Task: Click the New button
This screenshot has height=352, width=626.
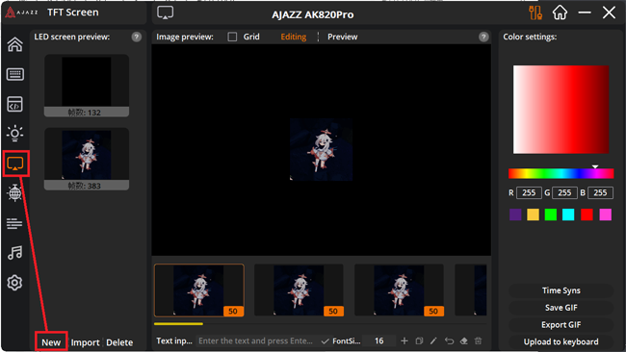Action: (x=51, y=342)
